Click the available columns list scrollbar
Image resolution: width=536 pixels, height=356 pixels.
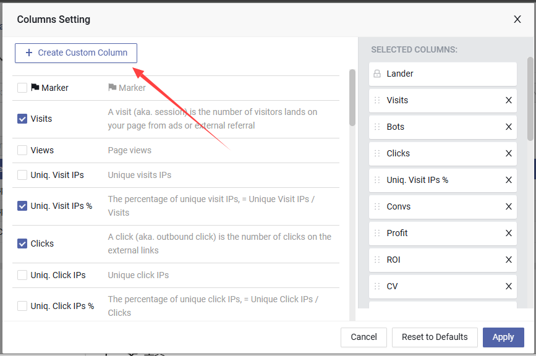352,98
